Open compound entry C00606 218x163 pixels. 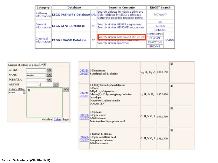pyautogui.click(x=84, y=137)
